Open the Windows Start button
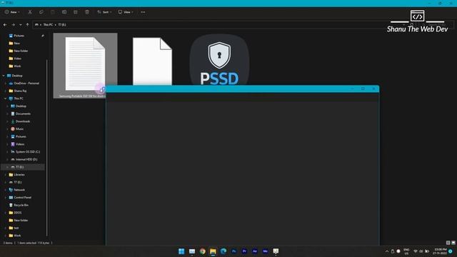457x257 pixels. 181,251
